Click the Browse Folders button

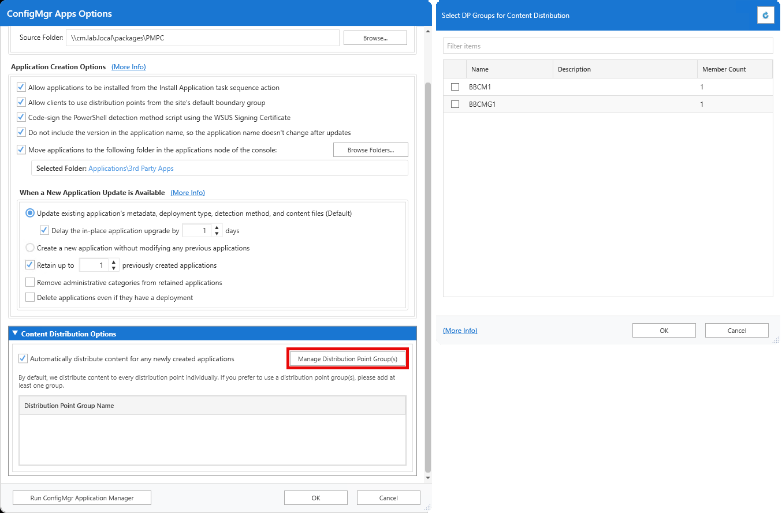(x=370, y=150)
